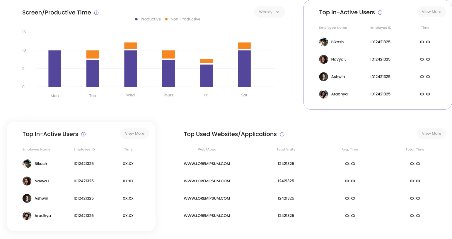
Task: Select the purple Productive bar for Mon
Action: 55,69
